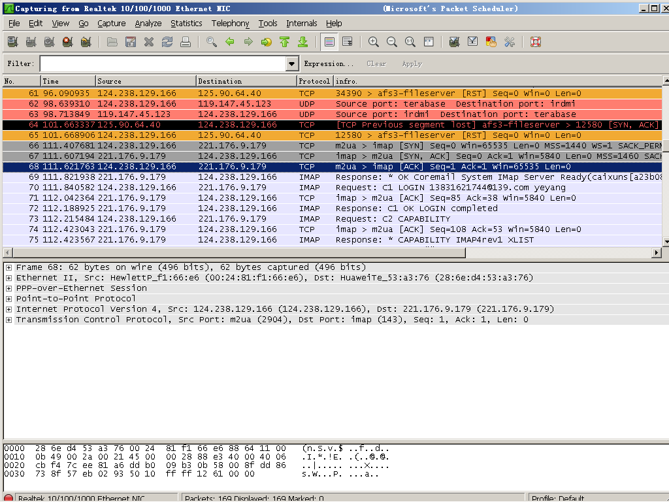Select packet 64 with TCP Previous segment lost
Image resolution: width=669 pixels, height=502 pixels.
[333, 125]
